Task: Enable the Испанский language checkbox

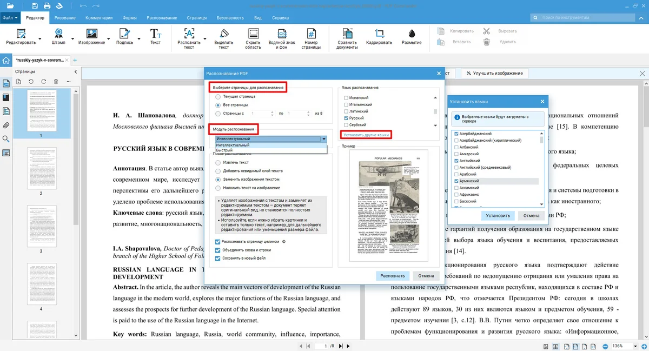Action: point(346,98)
